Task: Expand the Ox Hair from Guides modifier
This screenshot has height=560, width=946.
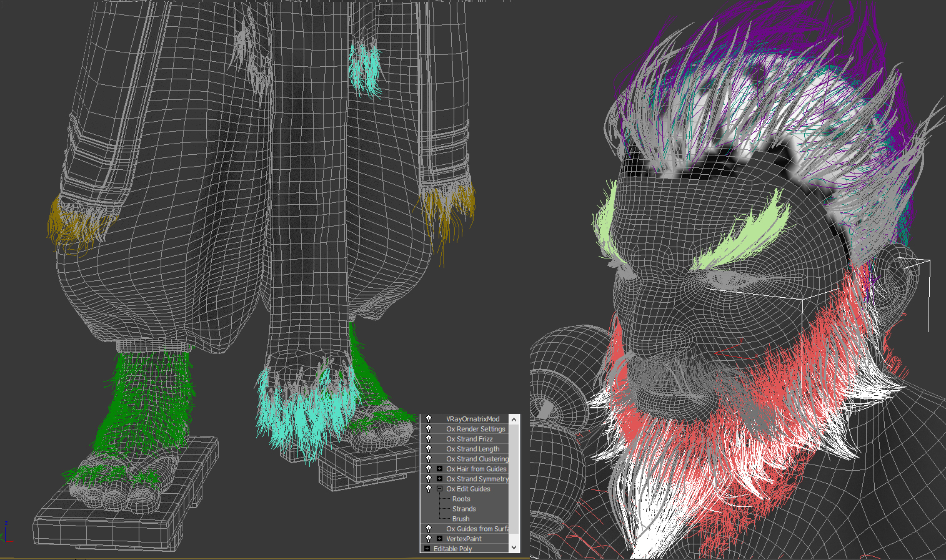Action: click(439, 469)
